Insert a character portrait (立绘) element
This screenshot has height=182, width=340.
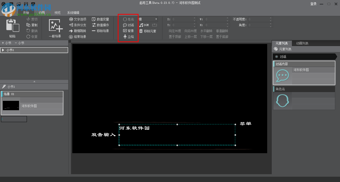click(x=129, y=37)
